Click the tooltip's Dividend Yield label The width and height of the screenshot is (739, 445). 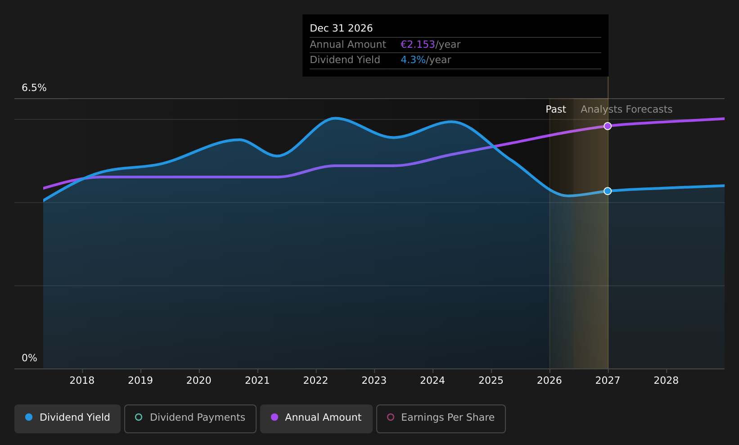345,60
